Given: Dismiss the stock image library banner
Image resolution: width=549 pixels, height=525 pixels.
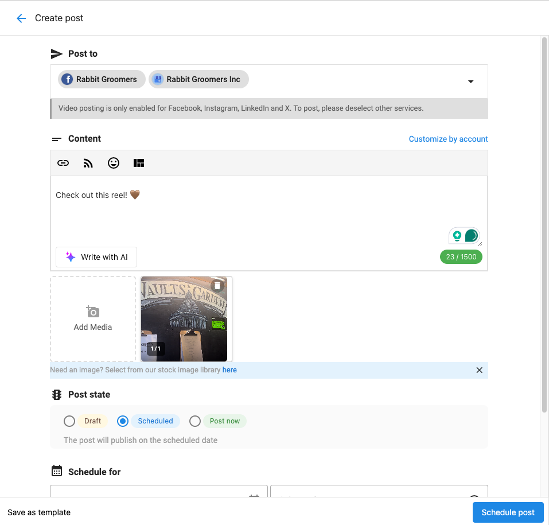Looking at the screenshot, I should (x=480, y=370).
